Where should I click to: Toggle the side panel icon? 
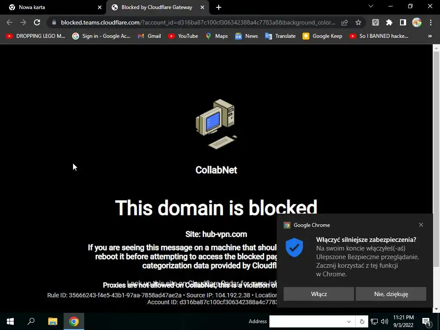coord(403,22)
